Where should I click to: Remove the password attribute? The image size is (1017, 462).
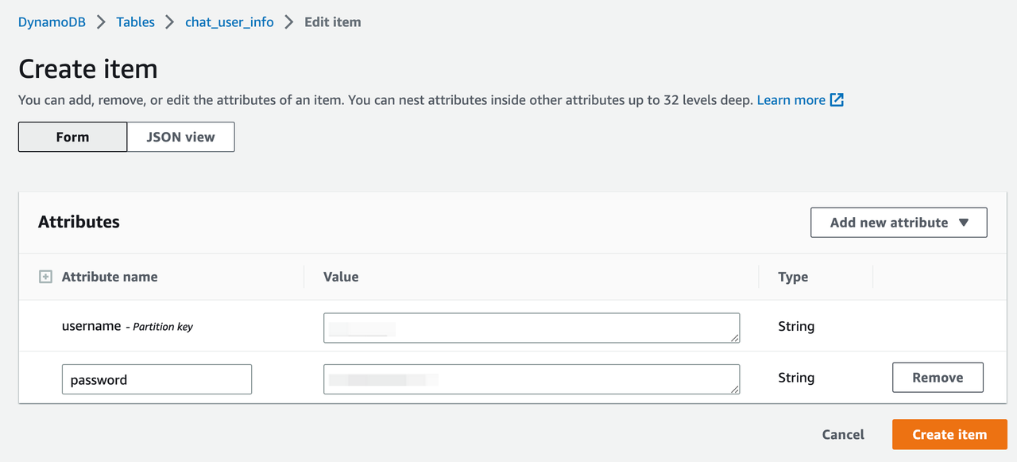tap(938, 378)
